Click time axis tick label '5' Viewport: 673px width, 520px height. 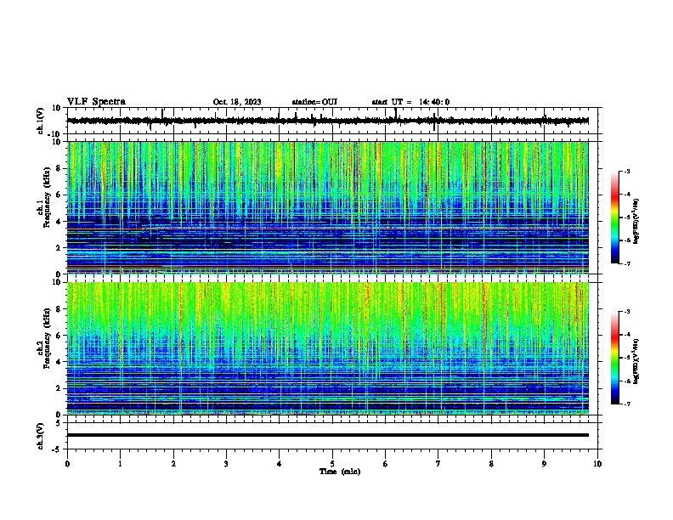332,464
